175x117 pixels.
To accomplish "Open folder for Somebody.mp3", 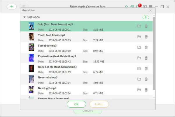I will tap(139, 47).
